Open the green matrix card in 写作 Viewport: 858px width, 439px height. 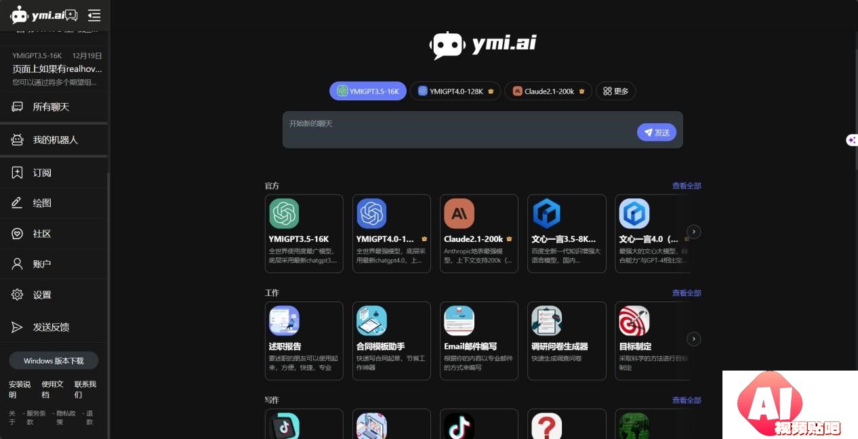634,426
